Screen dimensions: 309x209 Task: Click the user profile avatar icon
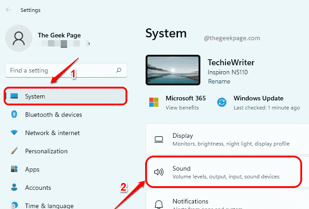[19, 38]
